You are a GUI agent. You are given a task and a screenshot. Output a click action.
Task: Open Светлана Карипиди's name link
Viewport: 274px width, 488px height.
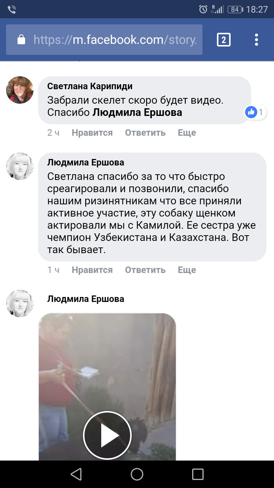(x=90, y=86)
